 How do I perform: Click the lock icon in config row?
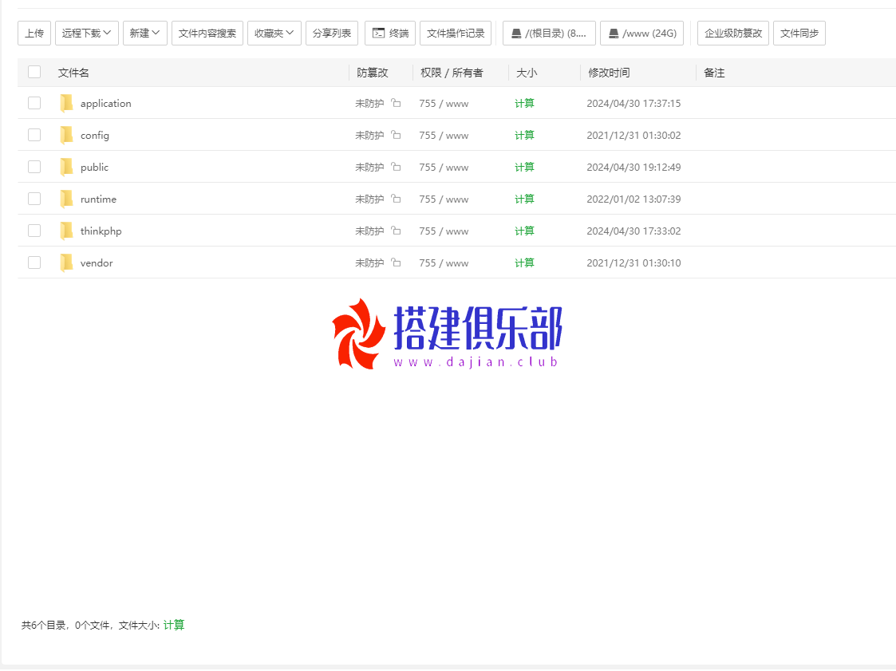(x=396, y=135)
